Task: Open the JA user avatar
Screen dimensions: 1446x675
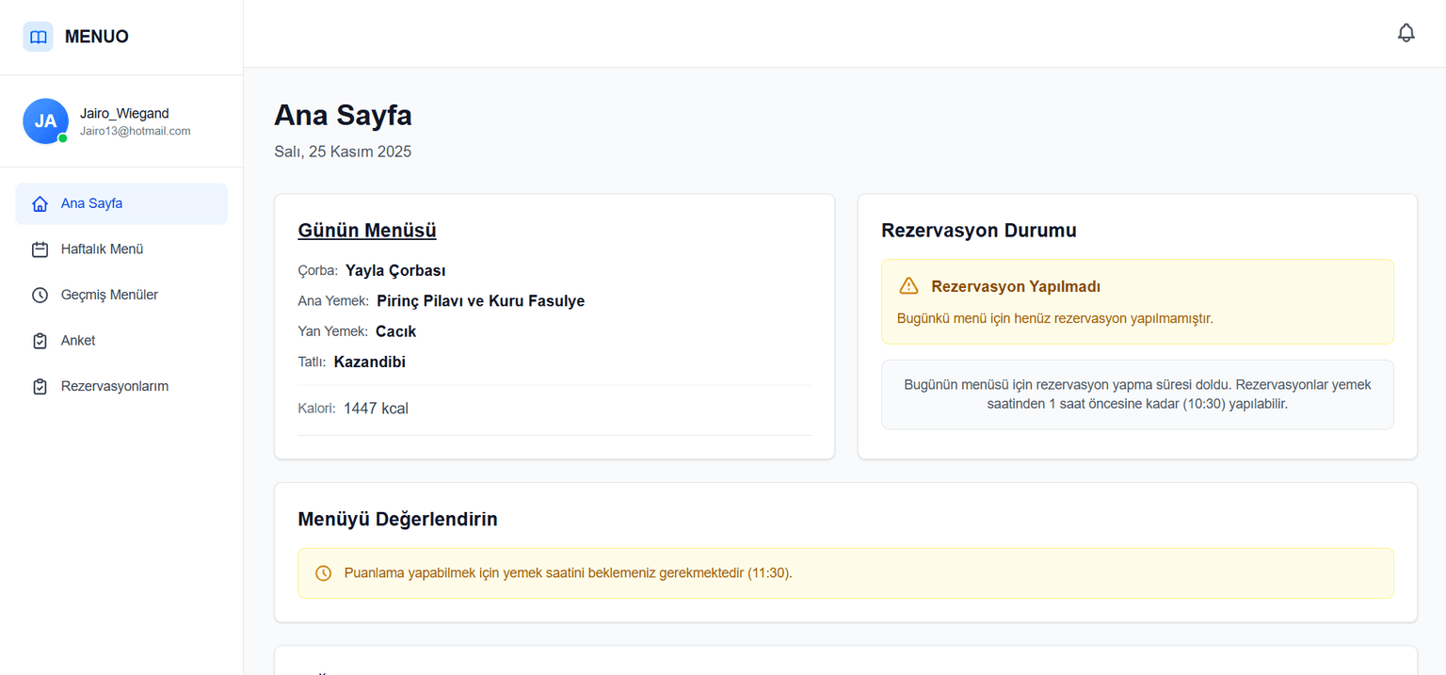Action: tap(45, 121)
